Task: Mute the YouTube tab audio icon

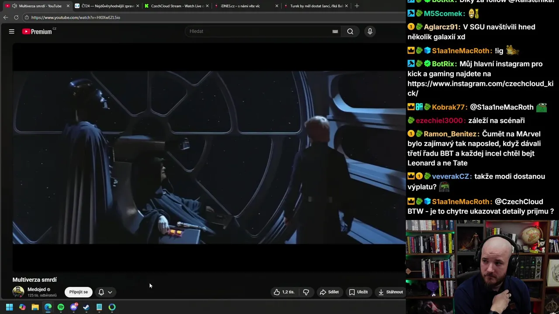Action: [x=14, y=6]
